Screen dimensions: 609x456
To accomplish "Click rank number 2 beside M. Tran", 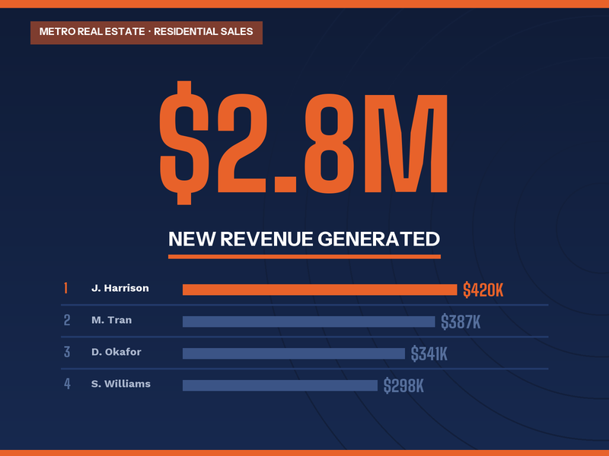I will coord(67,320).
